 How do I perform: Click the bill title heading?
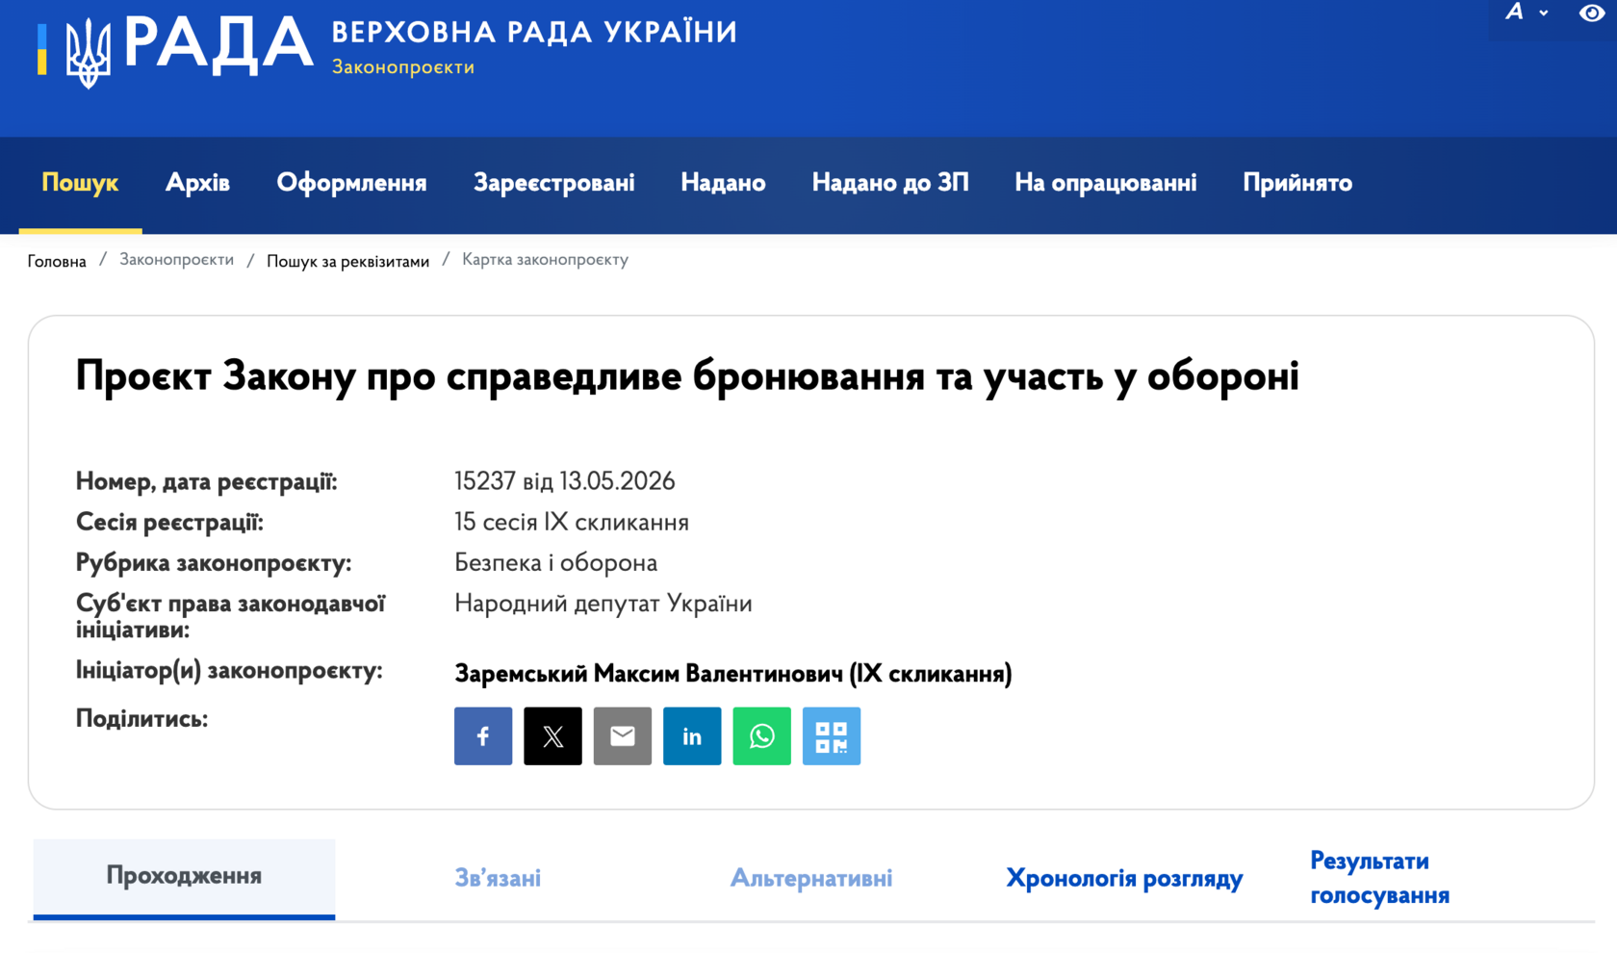click(x=687, y=375)
